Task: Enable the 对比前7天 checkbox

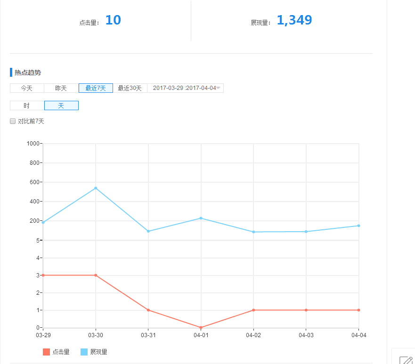Action: pyautogui.click(x=13, y=121)
